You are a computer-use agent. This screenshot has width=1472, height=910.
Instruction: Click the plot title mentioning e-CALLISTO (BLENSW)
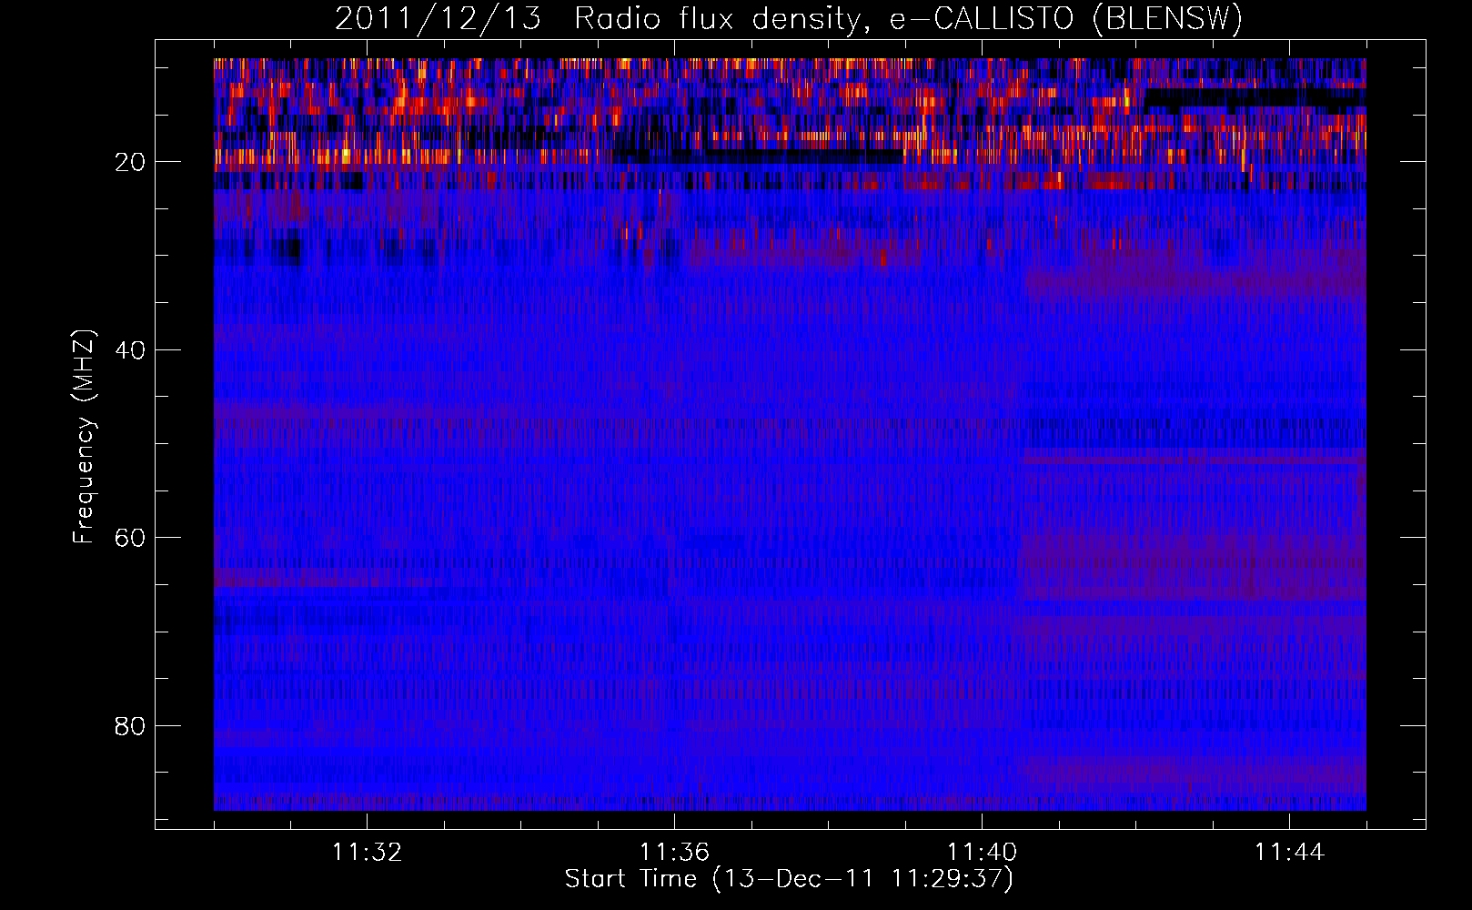click(789, 18)
